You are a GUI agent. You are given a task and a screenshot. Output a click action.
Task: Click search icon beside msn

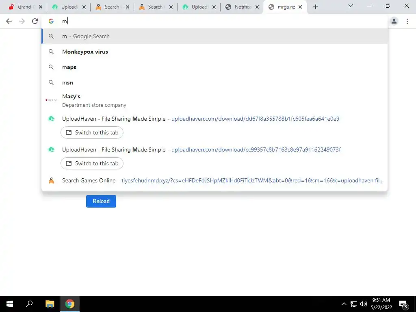coord(51,82)
